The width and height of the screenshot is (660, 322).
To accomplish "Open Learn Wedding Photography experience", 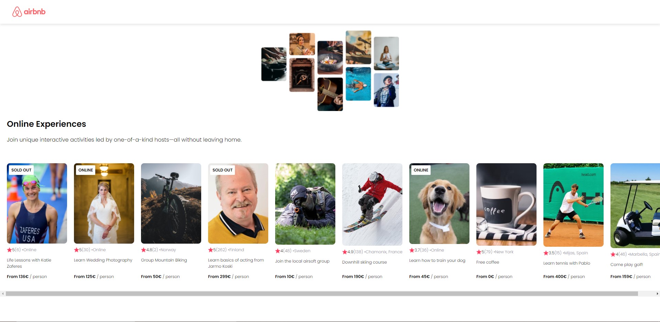I will coord(103,260).
